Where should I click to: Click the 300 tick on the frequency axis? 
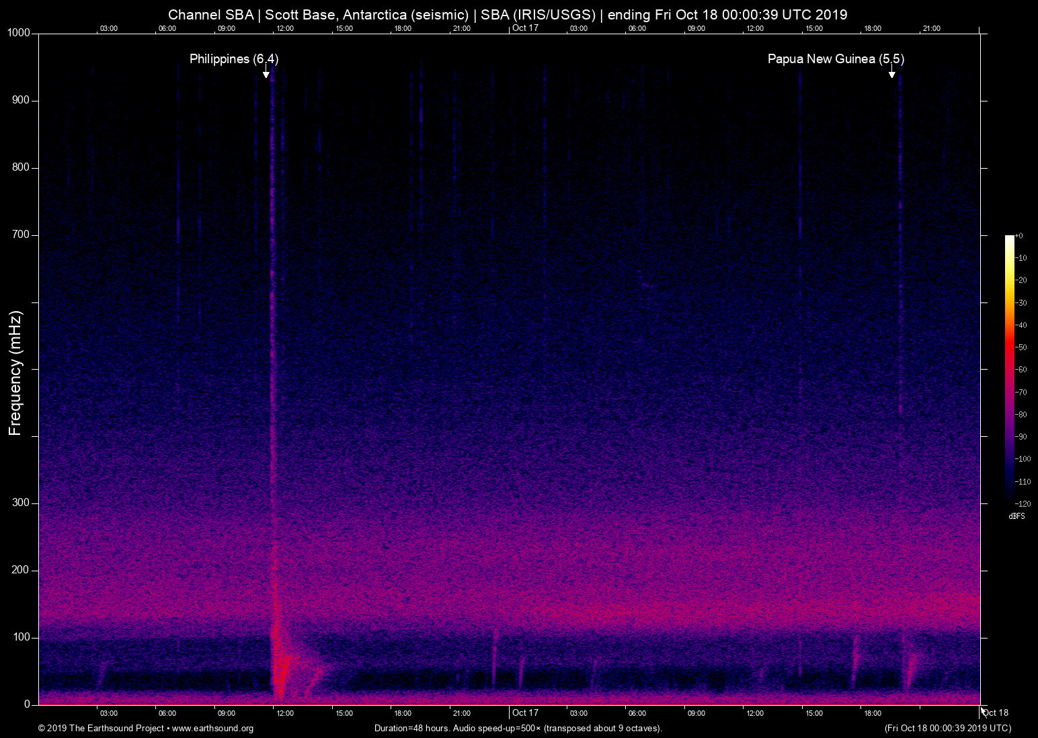[22, 503]
